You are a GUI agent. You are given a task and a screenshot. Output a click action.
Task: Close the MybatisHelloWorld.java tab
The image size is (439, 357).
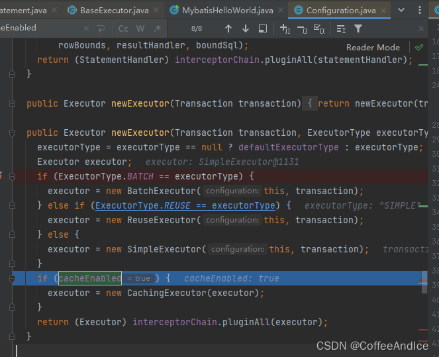281,11
